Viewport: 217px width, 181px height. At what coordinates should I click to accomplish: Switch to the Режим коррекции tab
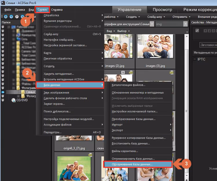[x=200, y=10]
